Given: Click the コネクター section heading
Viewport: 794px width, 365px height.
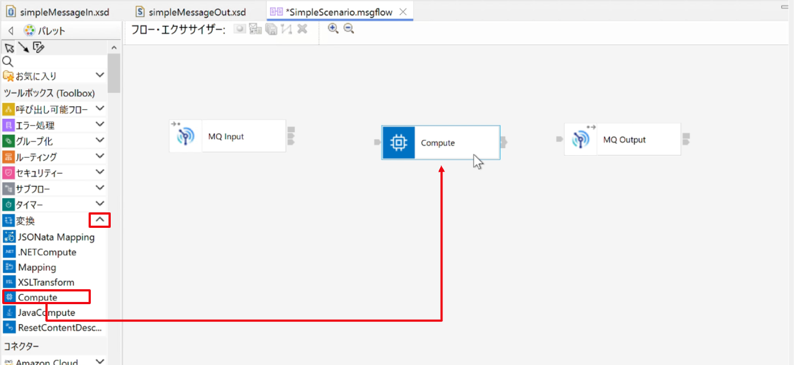Looking at the screenshot, I should 22,346.
